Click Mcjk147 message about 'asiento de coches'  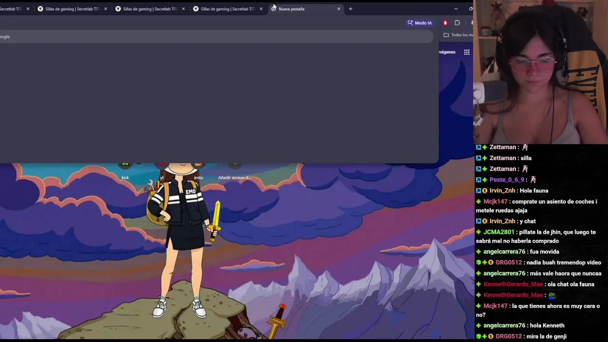click(x=537, y=206)
